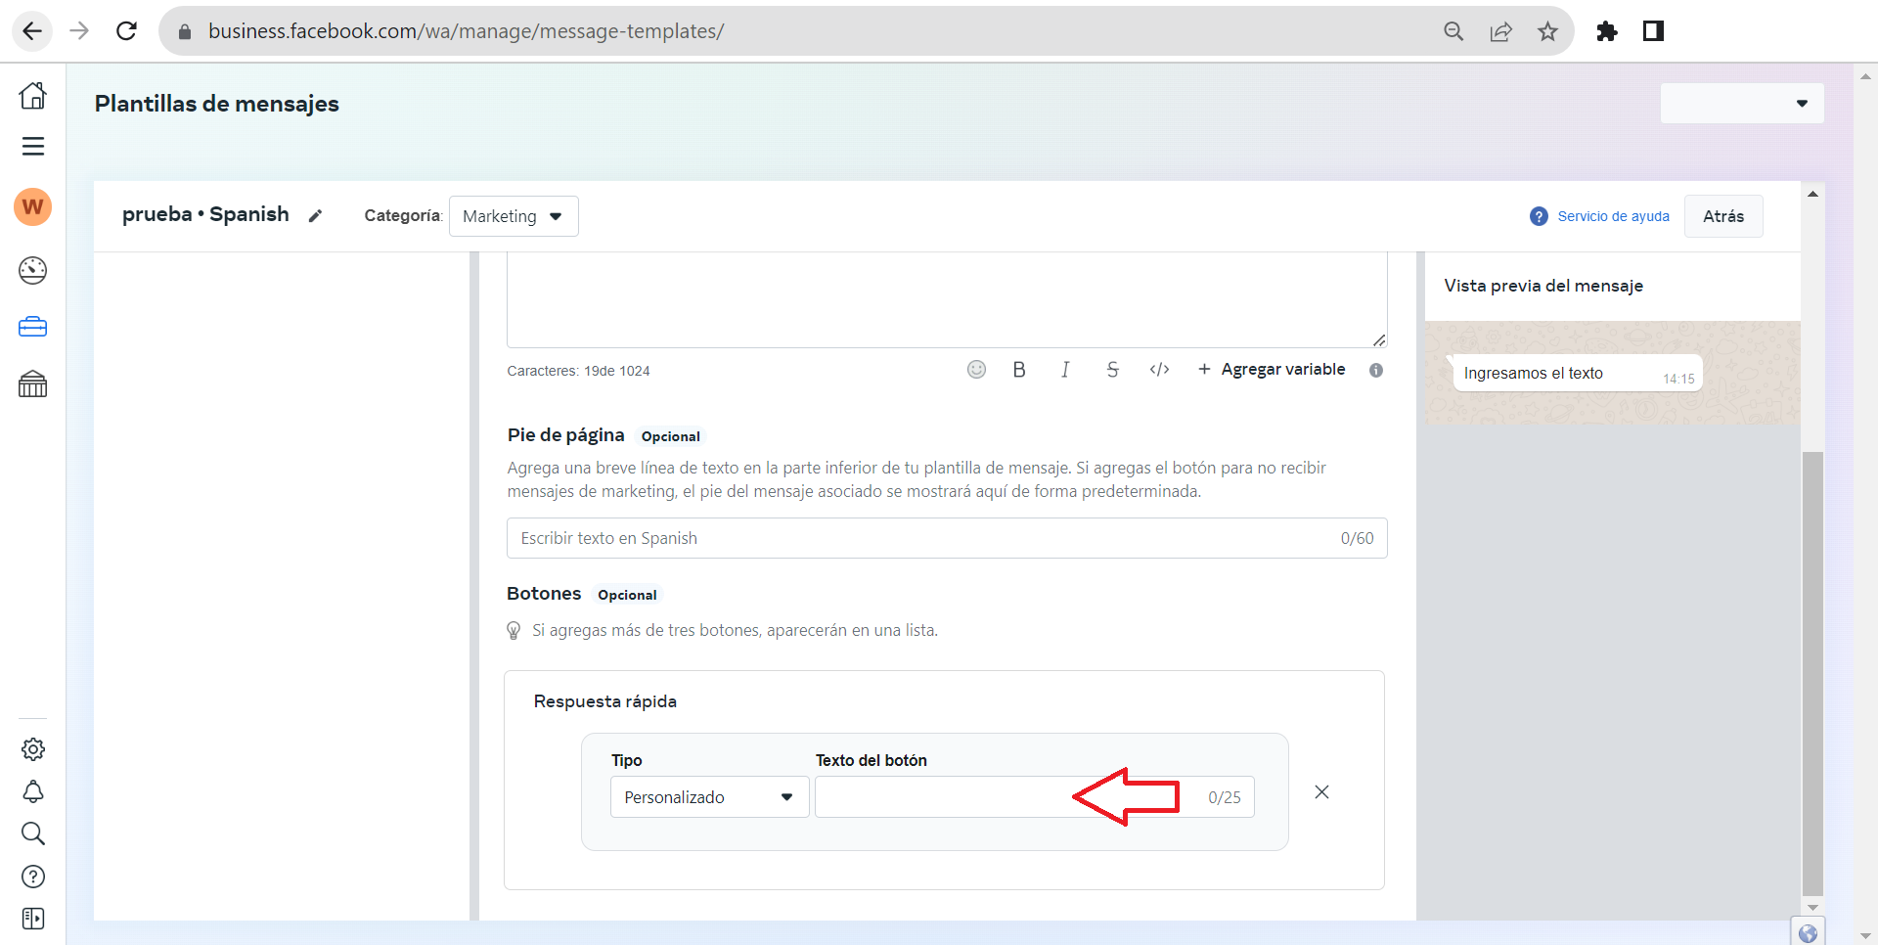Open the zoom magnifier in address bar
The image size is (1878, 945).
pyautogui.click(x=1453, y=31)
